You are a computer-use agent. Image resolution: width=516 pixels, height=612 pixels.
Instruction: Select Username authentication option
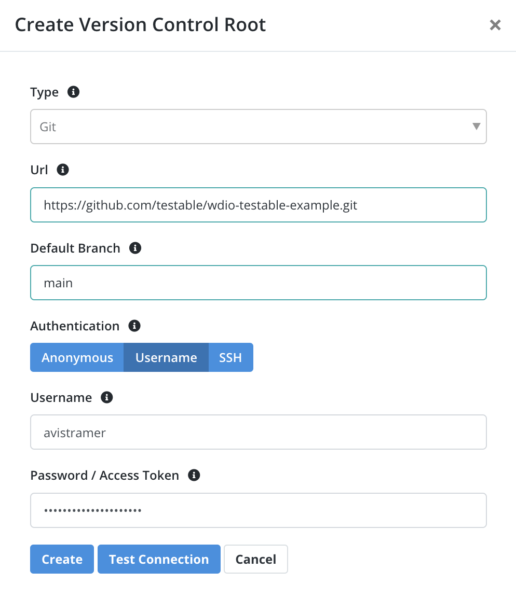pyautogui.click(x=166, y=357)
